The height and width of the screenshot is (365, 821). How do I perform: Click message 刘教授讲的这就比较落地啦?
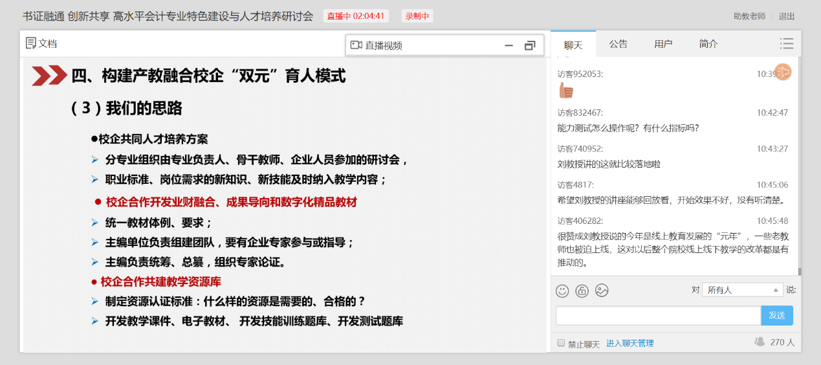(609, 164)
